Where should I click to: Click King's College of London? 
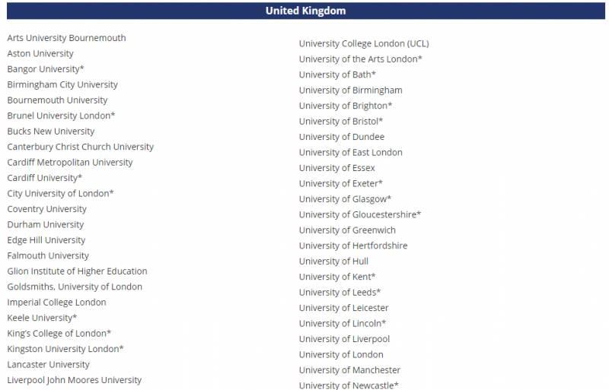click(x=59, y=333)
